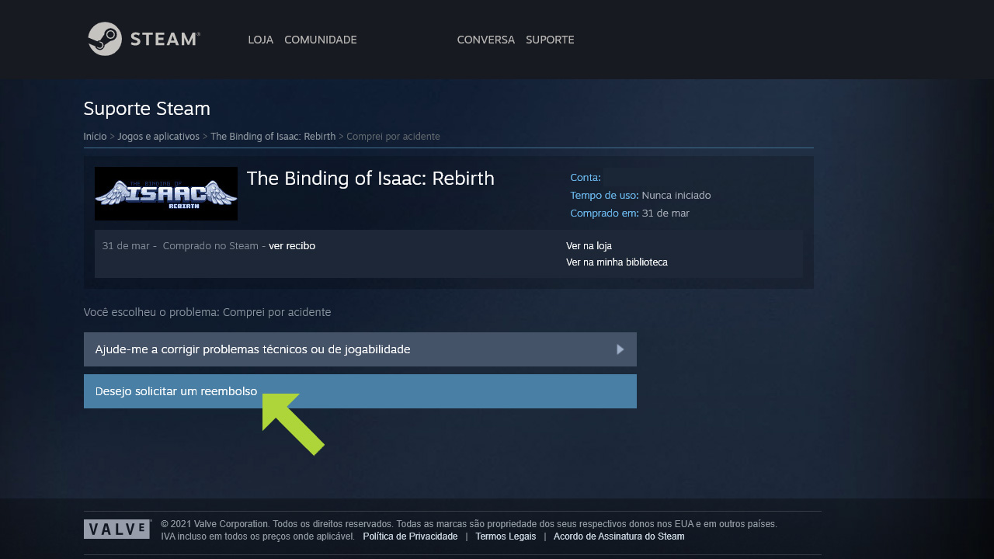
Task: Open Termos Legais footer link
Action: click(x=506, y=536)
